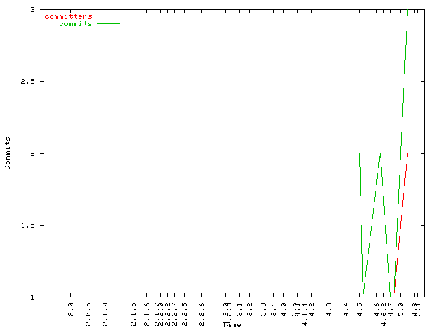Click the green commits legend text
This screenshot has height=329, width=438.
tap(75, 23)
